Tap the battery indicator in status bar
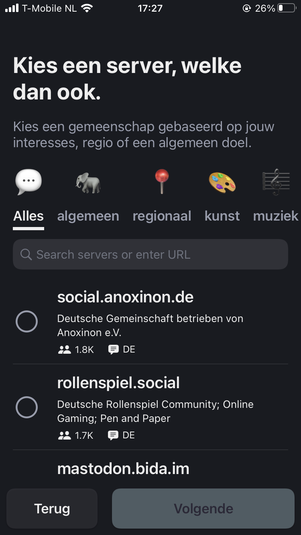 tap(287, 8)
